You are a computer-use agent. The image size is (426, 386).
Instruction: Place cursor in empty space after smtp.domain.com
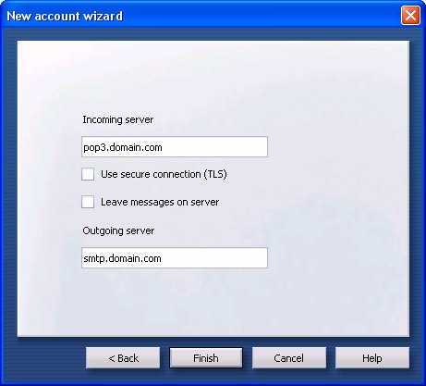(x=215, y=258)
